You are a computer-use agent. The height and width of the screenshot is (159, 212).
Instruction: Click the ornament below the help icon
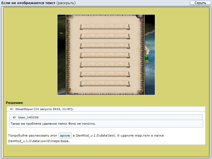tap(142, 20)
